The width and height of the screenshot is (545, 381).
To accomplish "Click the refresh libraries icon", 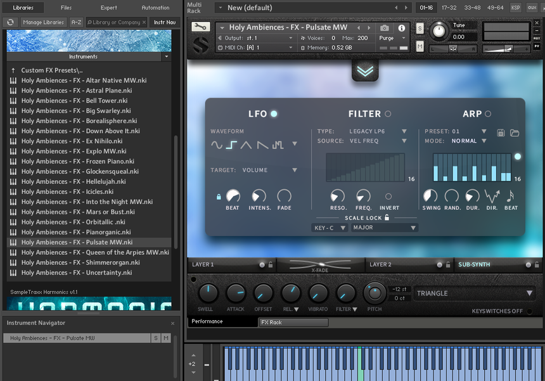I will (x=10, y=22).
